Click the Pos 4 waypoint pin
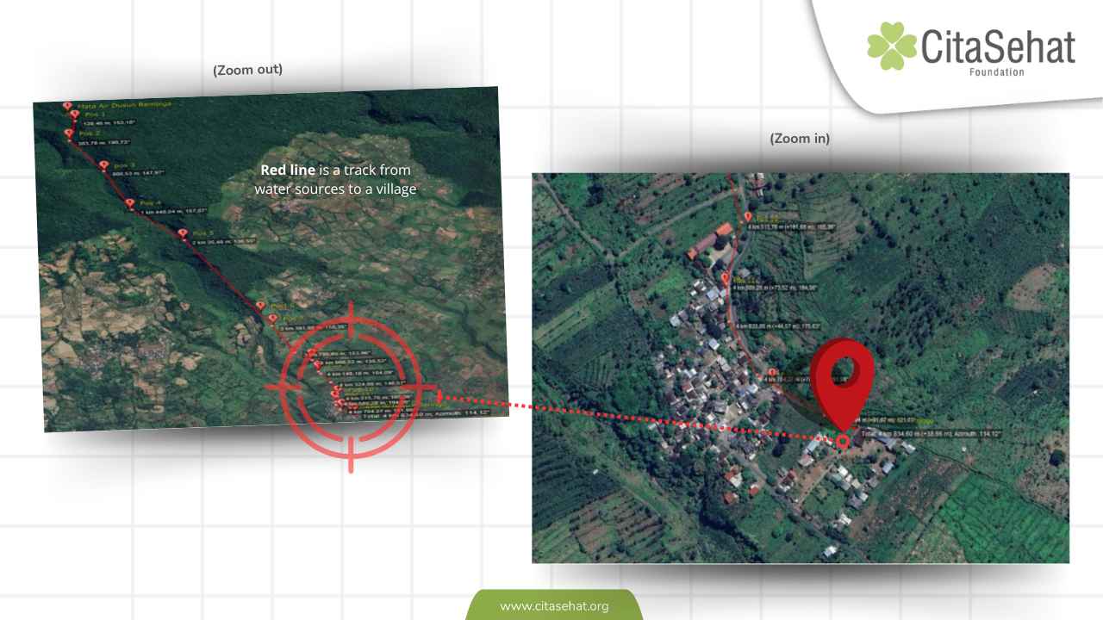 (x=129, y=204)
